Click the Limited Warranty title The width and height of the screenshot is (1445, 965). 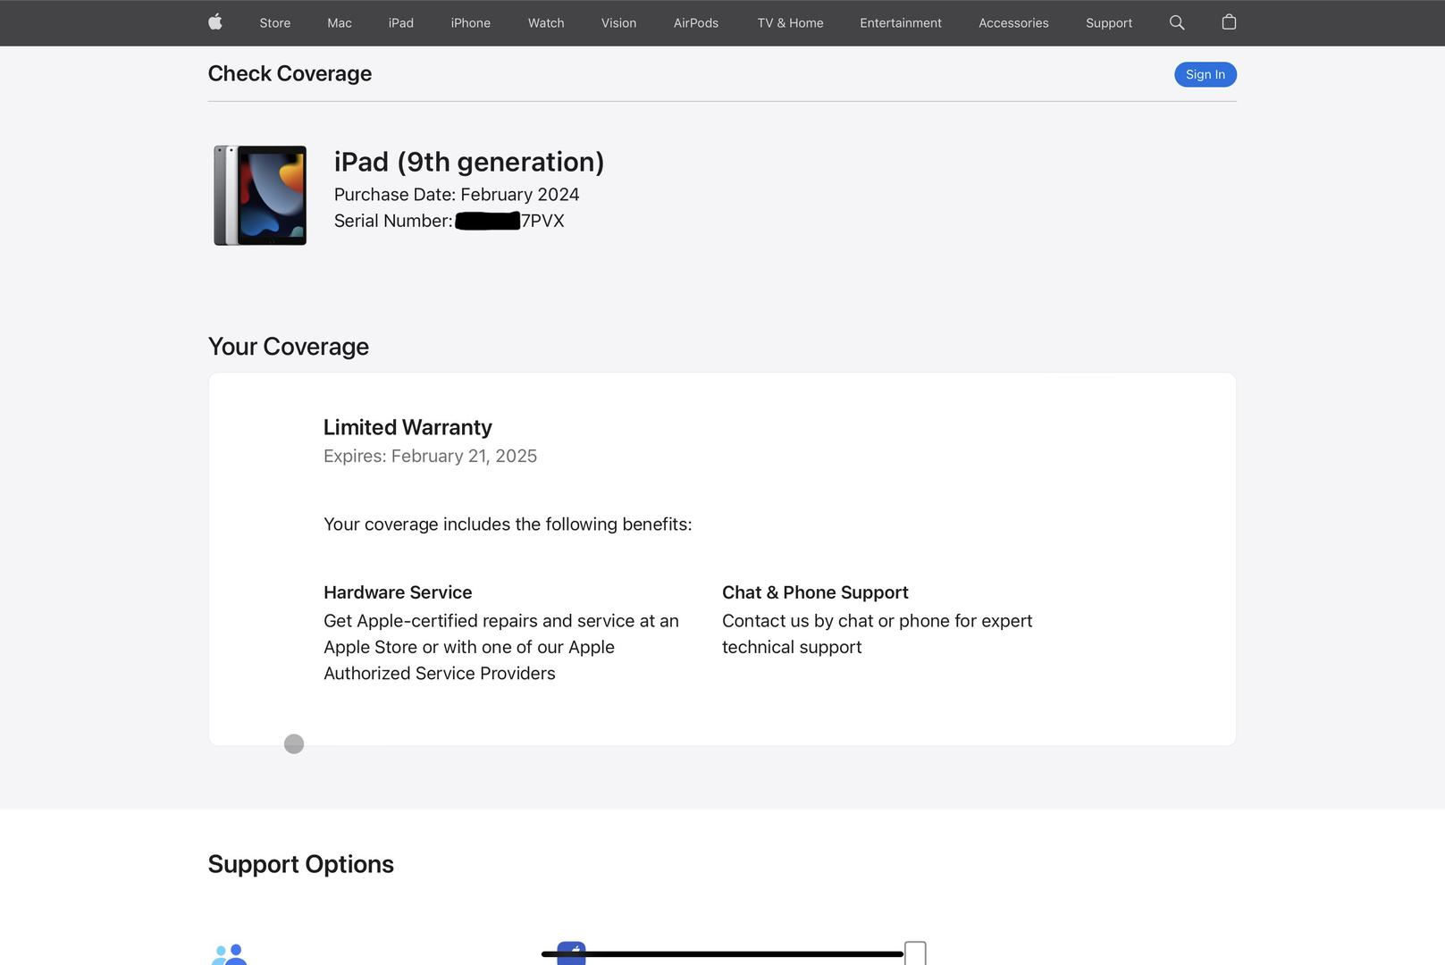407,427
